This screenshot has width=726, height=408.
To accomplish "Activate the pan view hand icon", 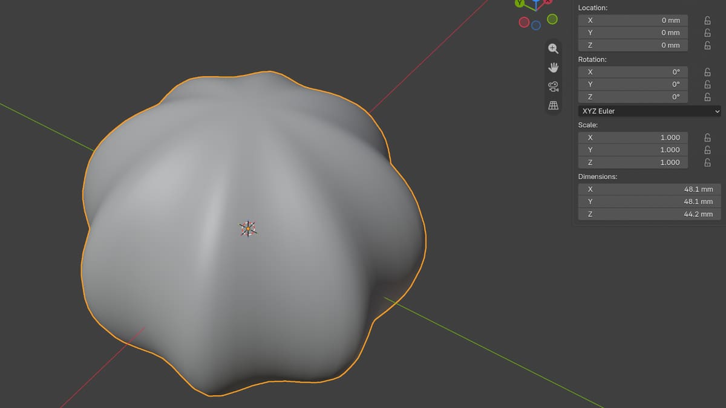I will click(553, 67).
